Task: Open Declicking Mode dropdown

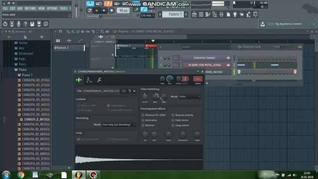Action: 119,125
